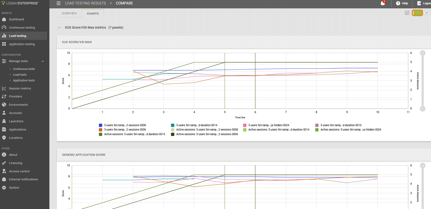Viewport: 431px width, 209px height.
Task: Go to Load tests submenu item
Action: pyautogui.click(x=20, y=75)
